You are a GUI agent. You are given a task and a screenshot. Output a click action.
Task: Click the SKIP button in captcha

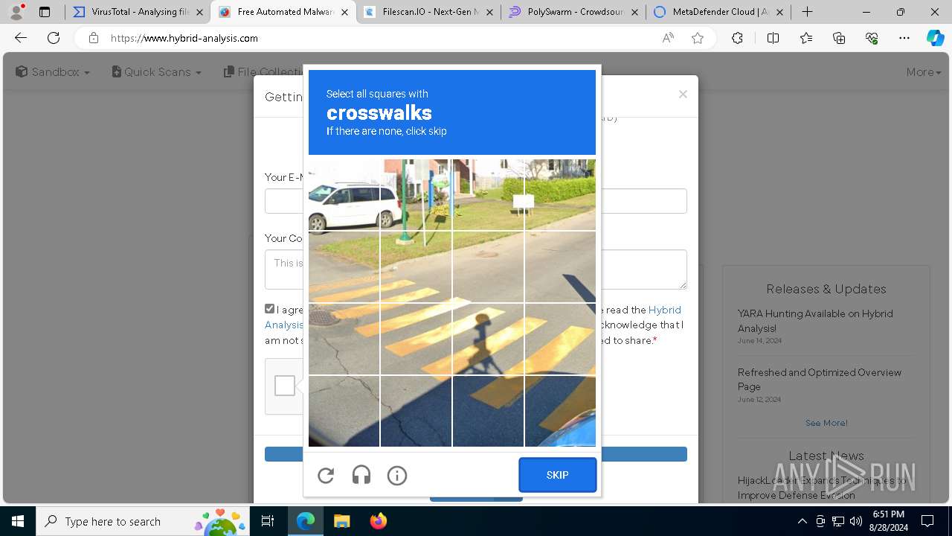(558, 475)
